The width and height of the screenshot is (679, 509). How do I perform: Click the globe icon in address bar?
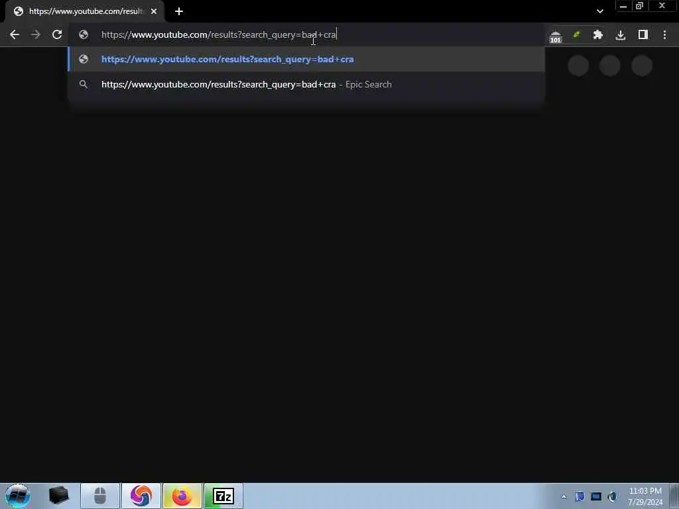(x=84, y=34)
